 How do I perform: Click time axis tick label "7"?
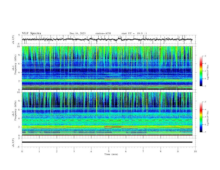coord(143,151)
